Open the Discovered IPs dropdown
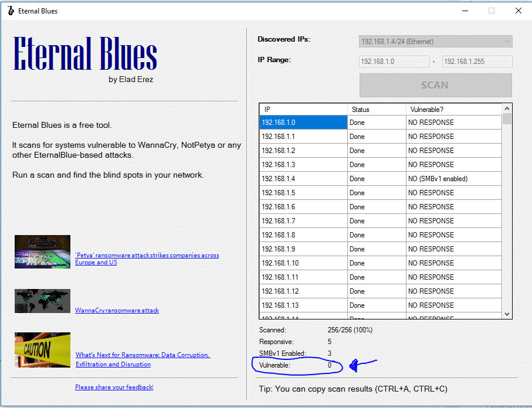 (x=436, y=42)
